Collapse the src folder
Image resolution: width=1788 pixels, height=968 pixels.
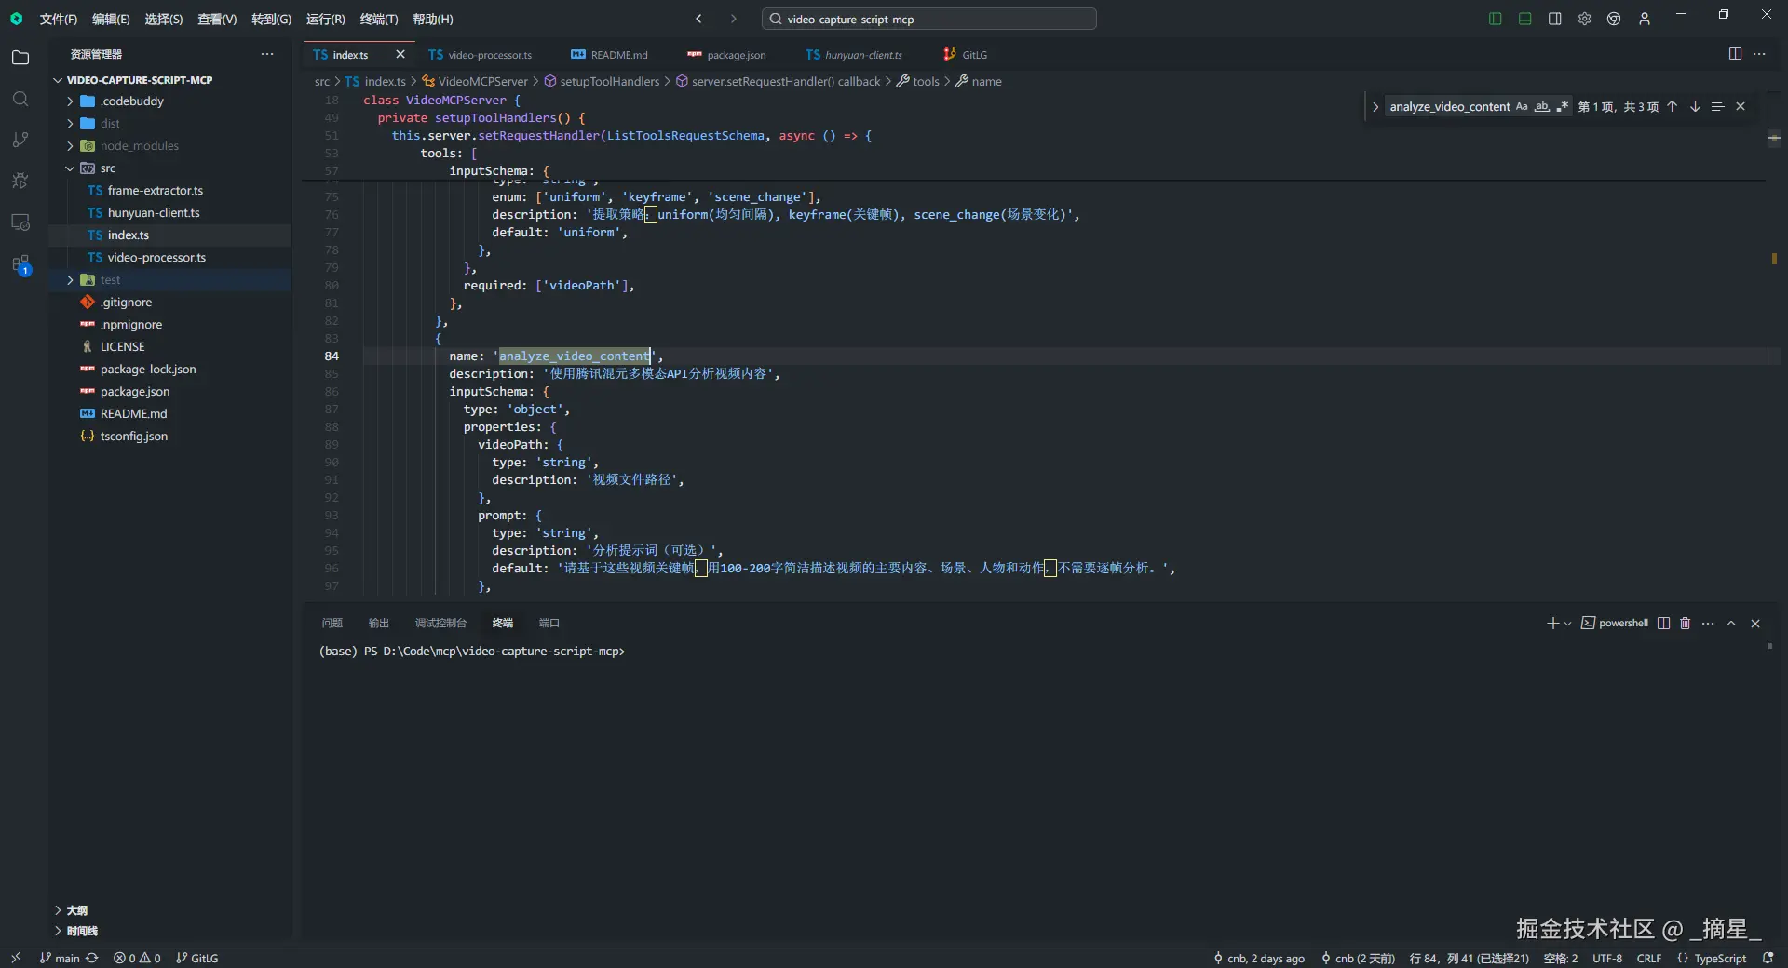[x=70, y=168]
